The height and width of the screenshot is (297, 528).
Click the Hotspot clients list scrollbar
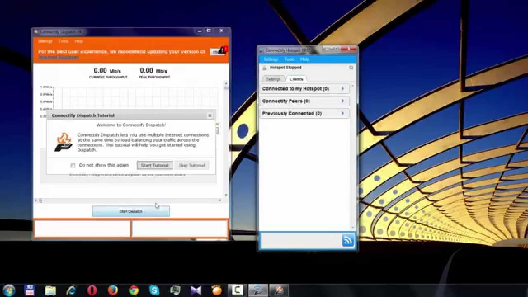(353, 157)
